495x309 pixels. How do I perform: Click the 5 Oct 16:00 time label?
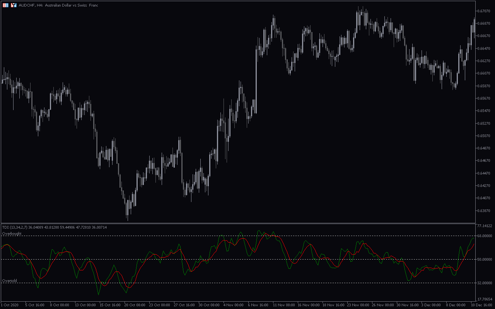coord(35,305)
